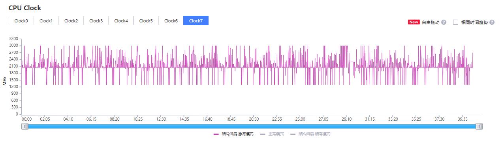
Task: Click the 20:50 time axis label
Action: tap(254, 119)
